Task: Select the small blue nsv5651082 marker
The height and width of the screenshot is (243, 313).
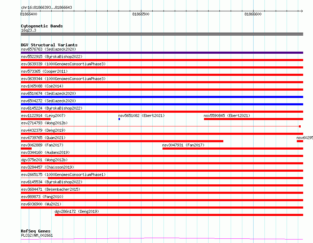Action: (x=119, y=119)
